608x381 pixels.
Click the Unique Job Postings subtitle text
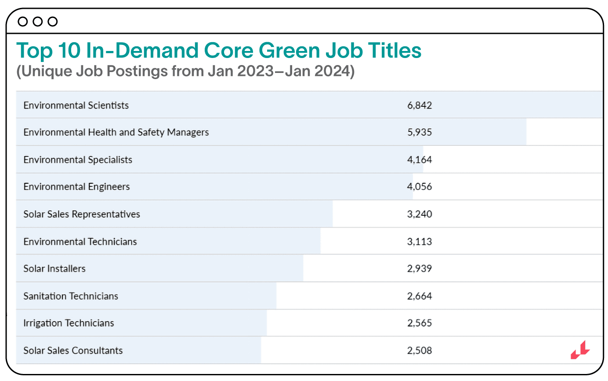point(185,72)
